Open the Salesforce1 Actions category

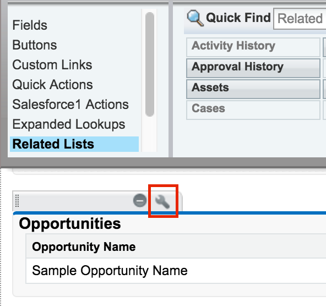coord(70,105)
